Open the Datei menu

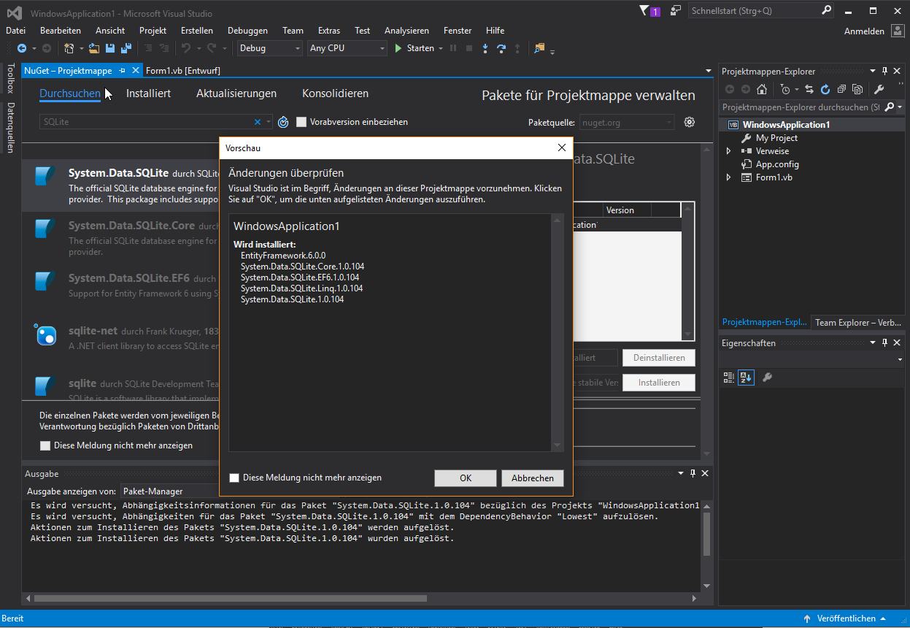tap(15, 31)
